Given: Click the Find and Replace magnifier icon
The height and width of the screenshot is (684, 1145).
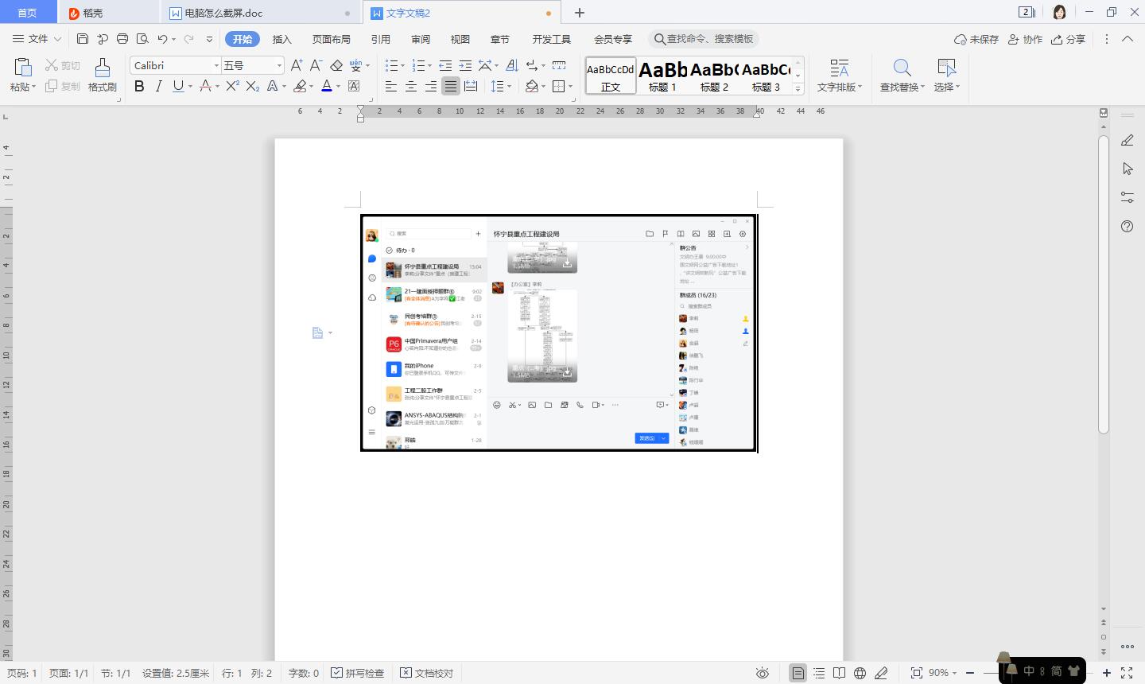Looking at the screenshot, I should point(902,68).
